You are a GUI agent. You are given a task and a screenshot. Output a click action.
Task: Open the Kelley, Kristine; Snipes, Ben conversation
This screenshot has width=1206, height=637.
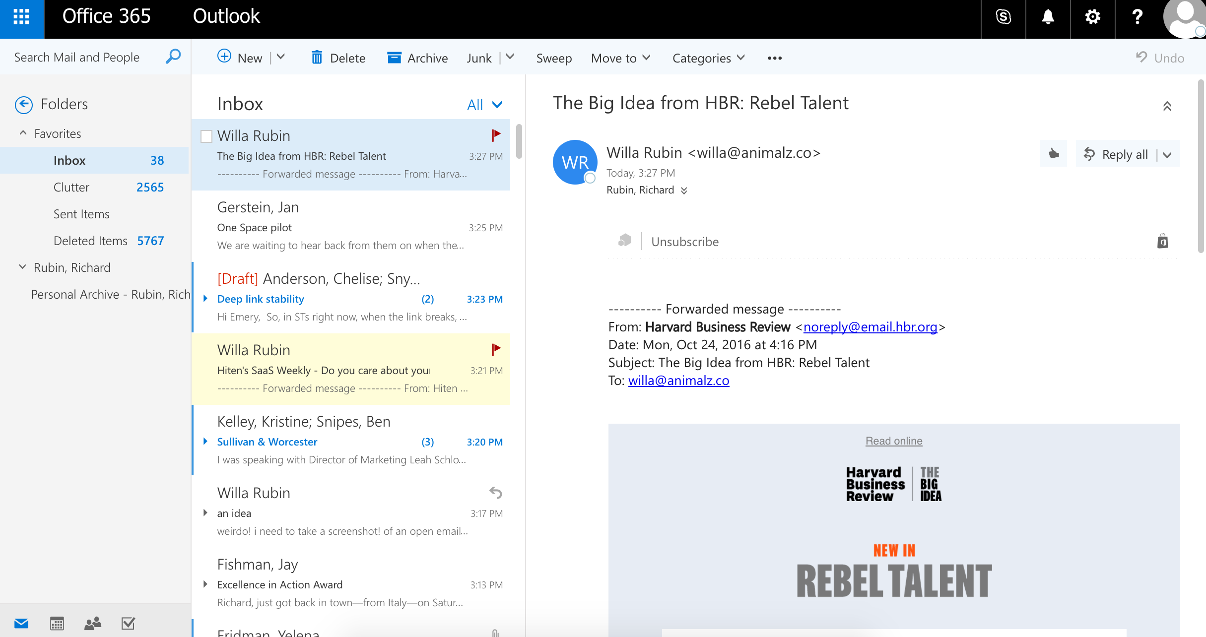pyautogui.click(x=351, y=441)
